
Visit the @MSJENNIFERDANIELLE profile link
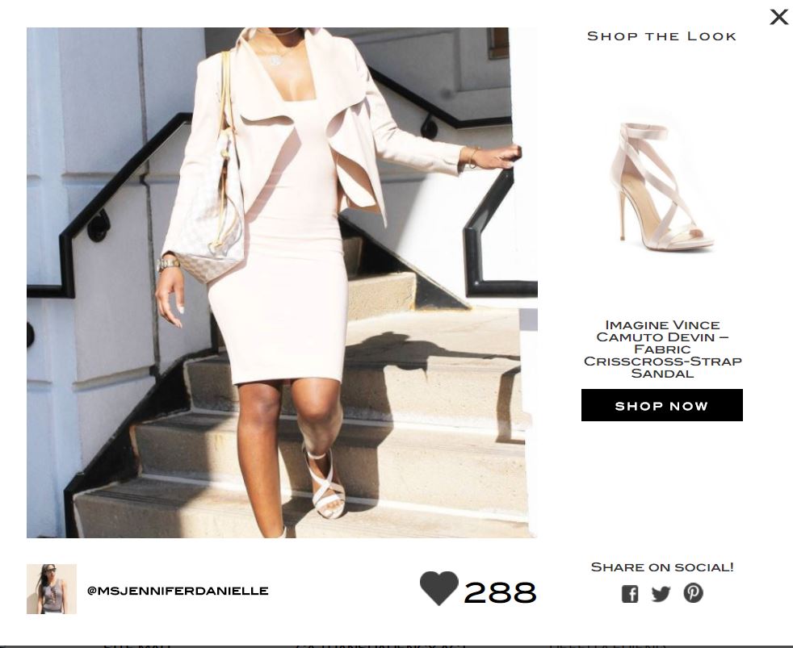click(x=178, y=591)
